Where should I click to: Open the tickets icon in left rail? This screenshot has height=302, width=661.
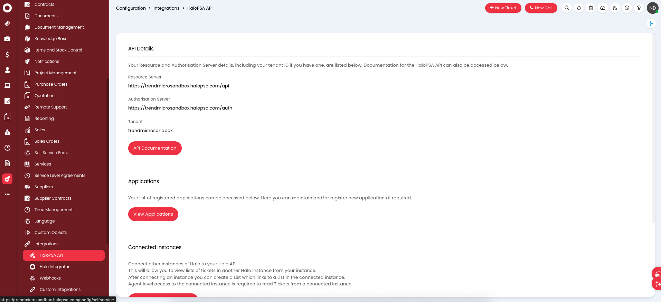7,23
